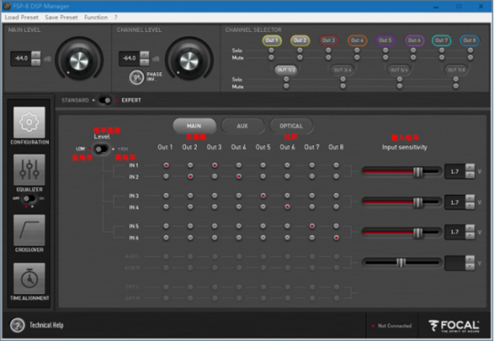Toggle the Phase Inv. button
Viewport: 494px width, 341px height.
pyautogui.click(x=136, y=77)
